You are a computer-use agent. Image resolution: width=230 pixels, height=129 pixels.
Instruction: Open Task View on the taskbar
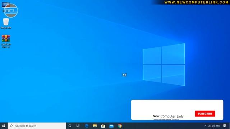click(x=78, y=126)
